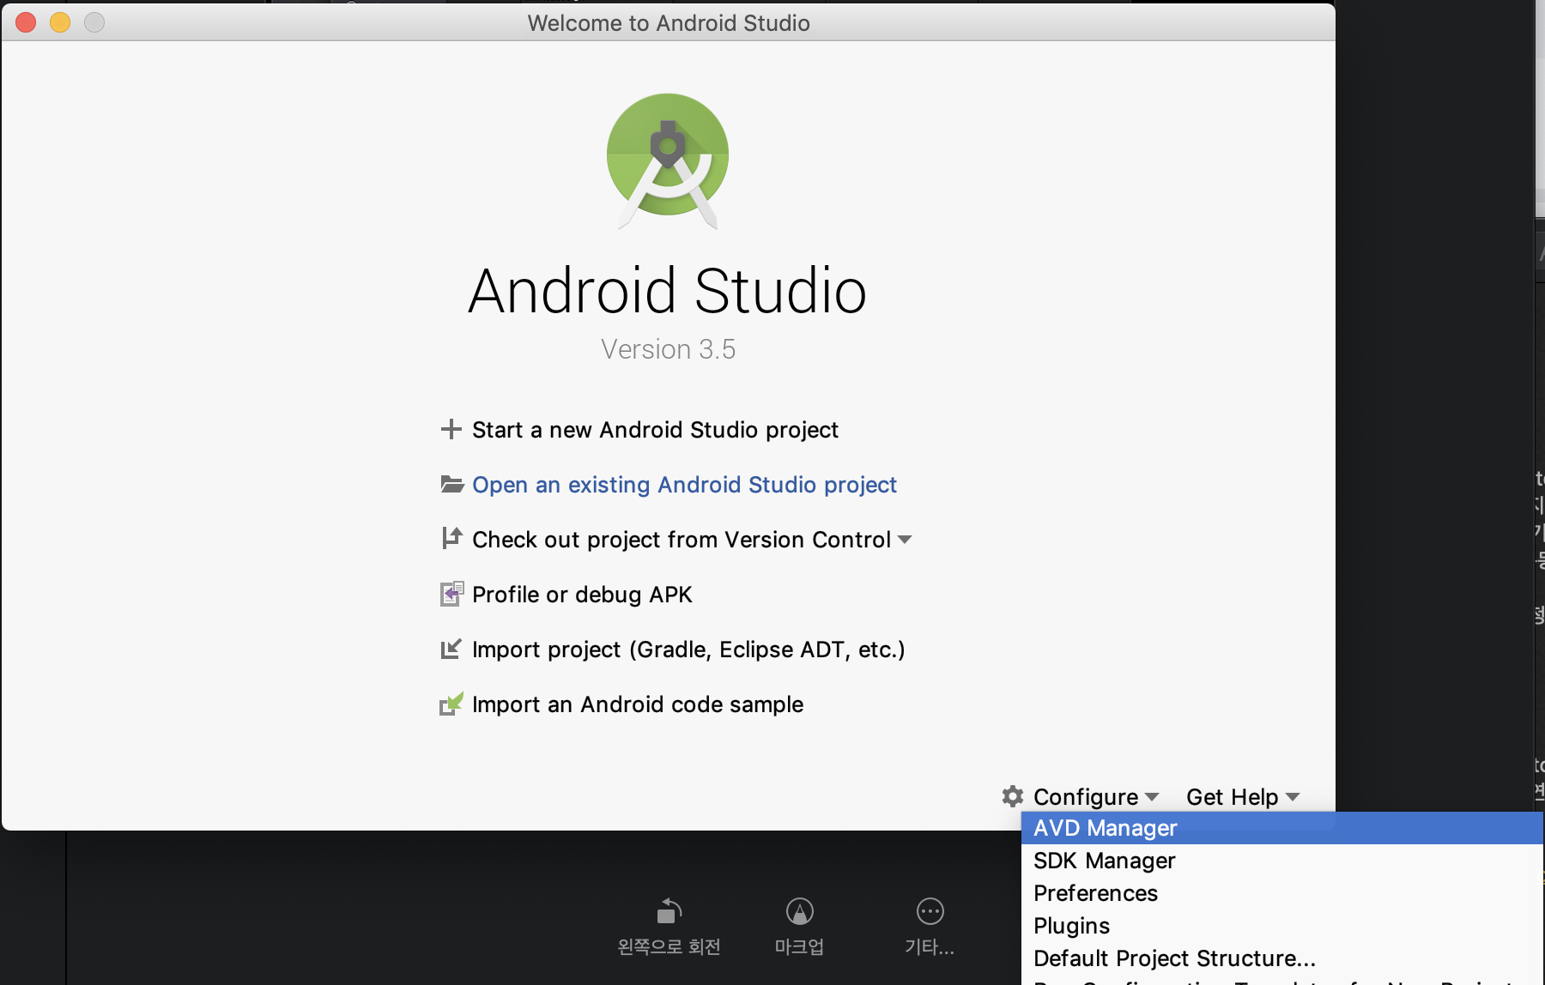Click the import code sample icon
Screen dimensions: 1545x985
pyautogui.click(x=451, y=704)
